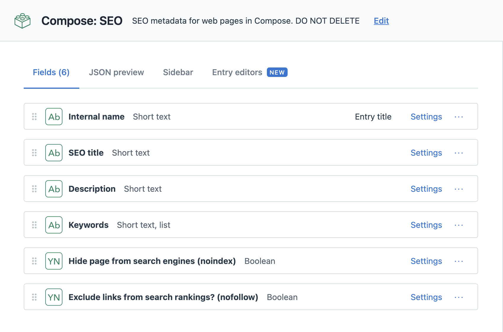The width and height of the screenshot is (503, 332).
Task: Click the YN icon for nofollow field
Action: coord(54,297)
